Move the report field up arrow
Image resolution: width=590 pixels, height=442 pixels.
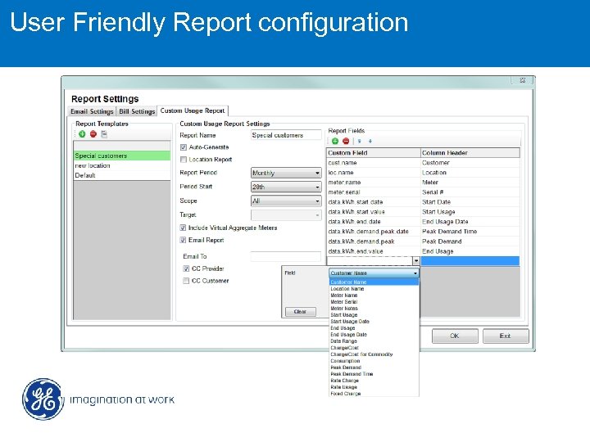coord(360,141)
